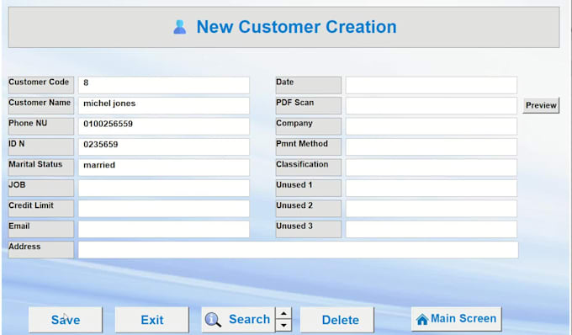Click the Unused 1 label
This screenshot has height=335, width=572.
308,188
